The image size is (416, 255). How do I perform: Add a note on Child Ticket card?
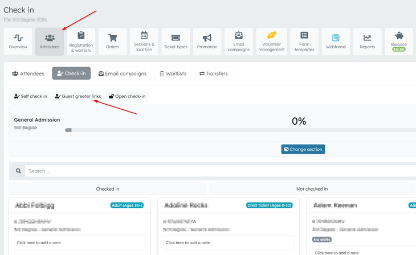(229, 242)
